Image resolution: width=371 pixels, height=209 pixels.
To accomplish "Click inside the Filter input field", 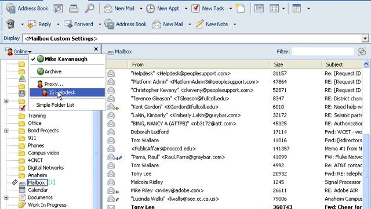I will 323,52.
